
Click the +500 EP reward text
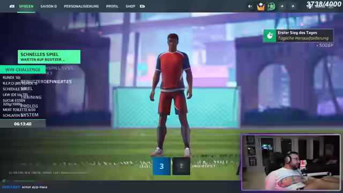pyautogui.click(x=325, y=45)
